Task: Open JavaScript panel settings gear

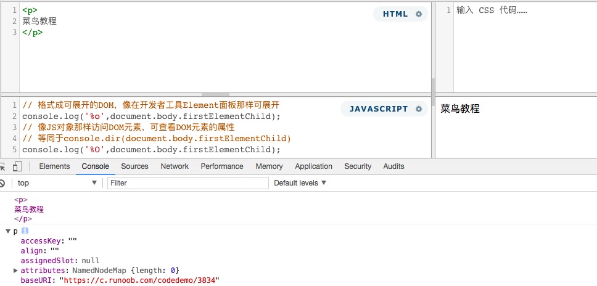Action: point(419,109)
